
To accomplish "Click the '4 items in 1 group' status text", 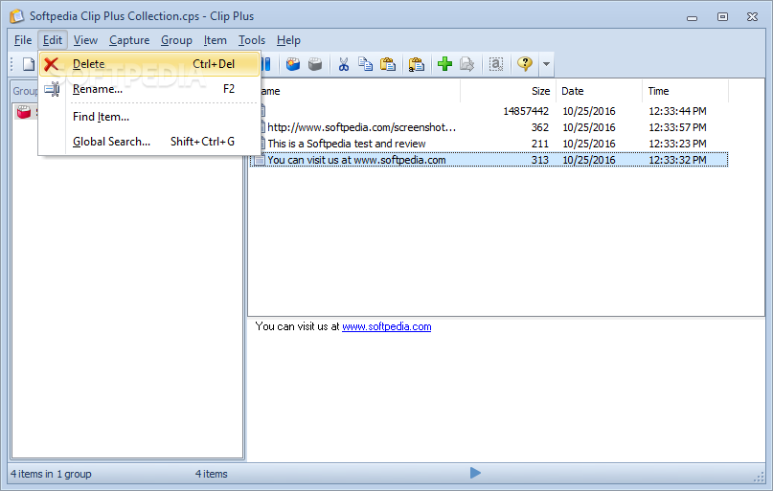I will [51, 474].
